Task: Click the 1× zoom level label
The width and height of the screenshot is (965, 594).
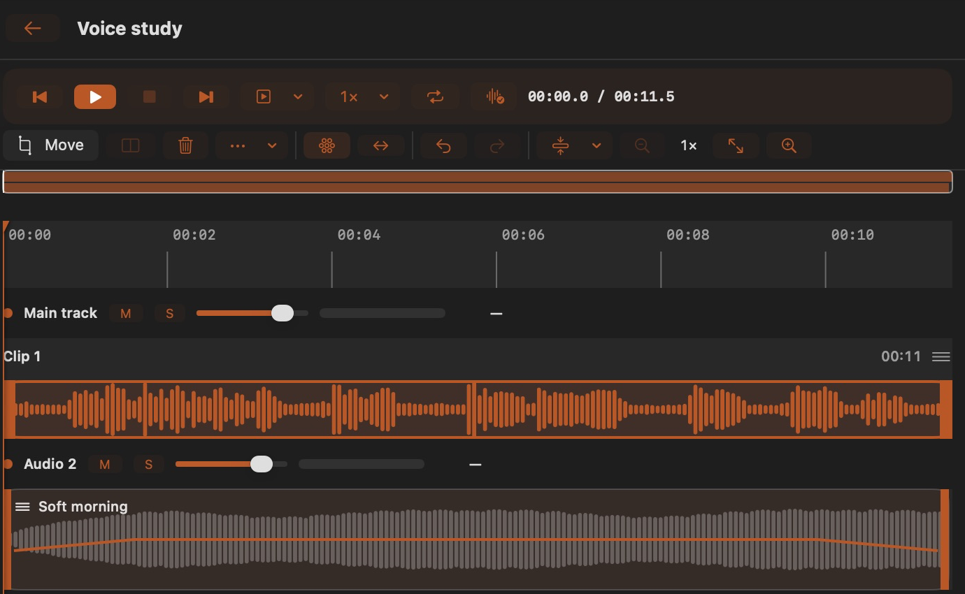Action: pyautogui.click(x=689, y=145)
